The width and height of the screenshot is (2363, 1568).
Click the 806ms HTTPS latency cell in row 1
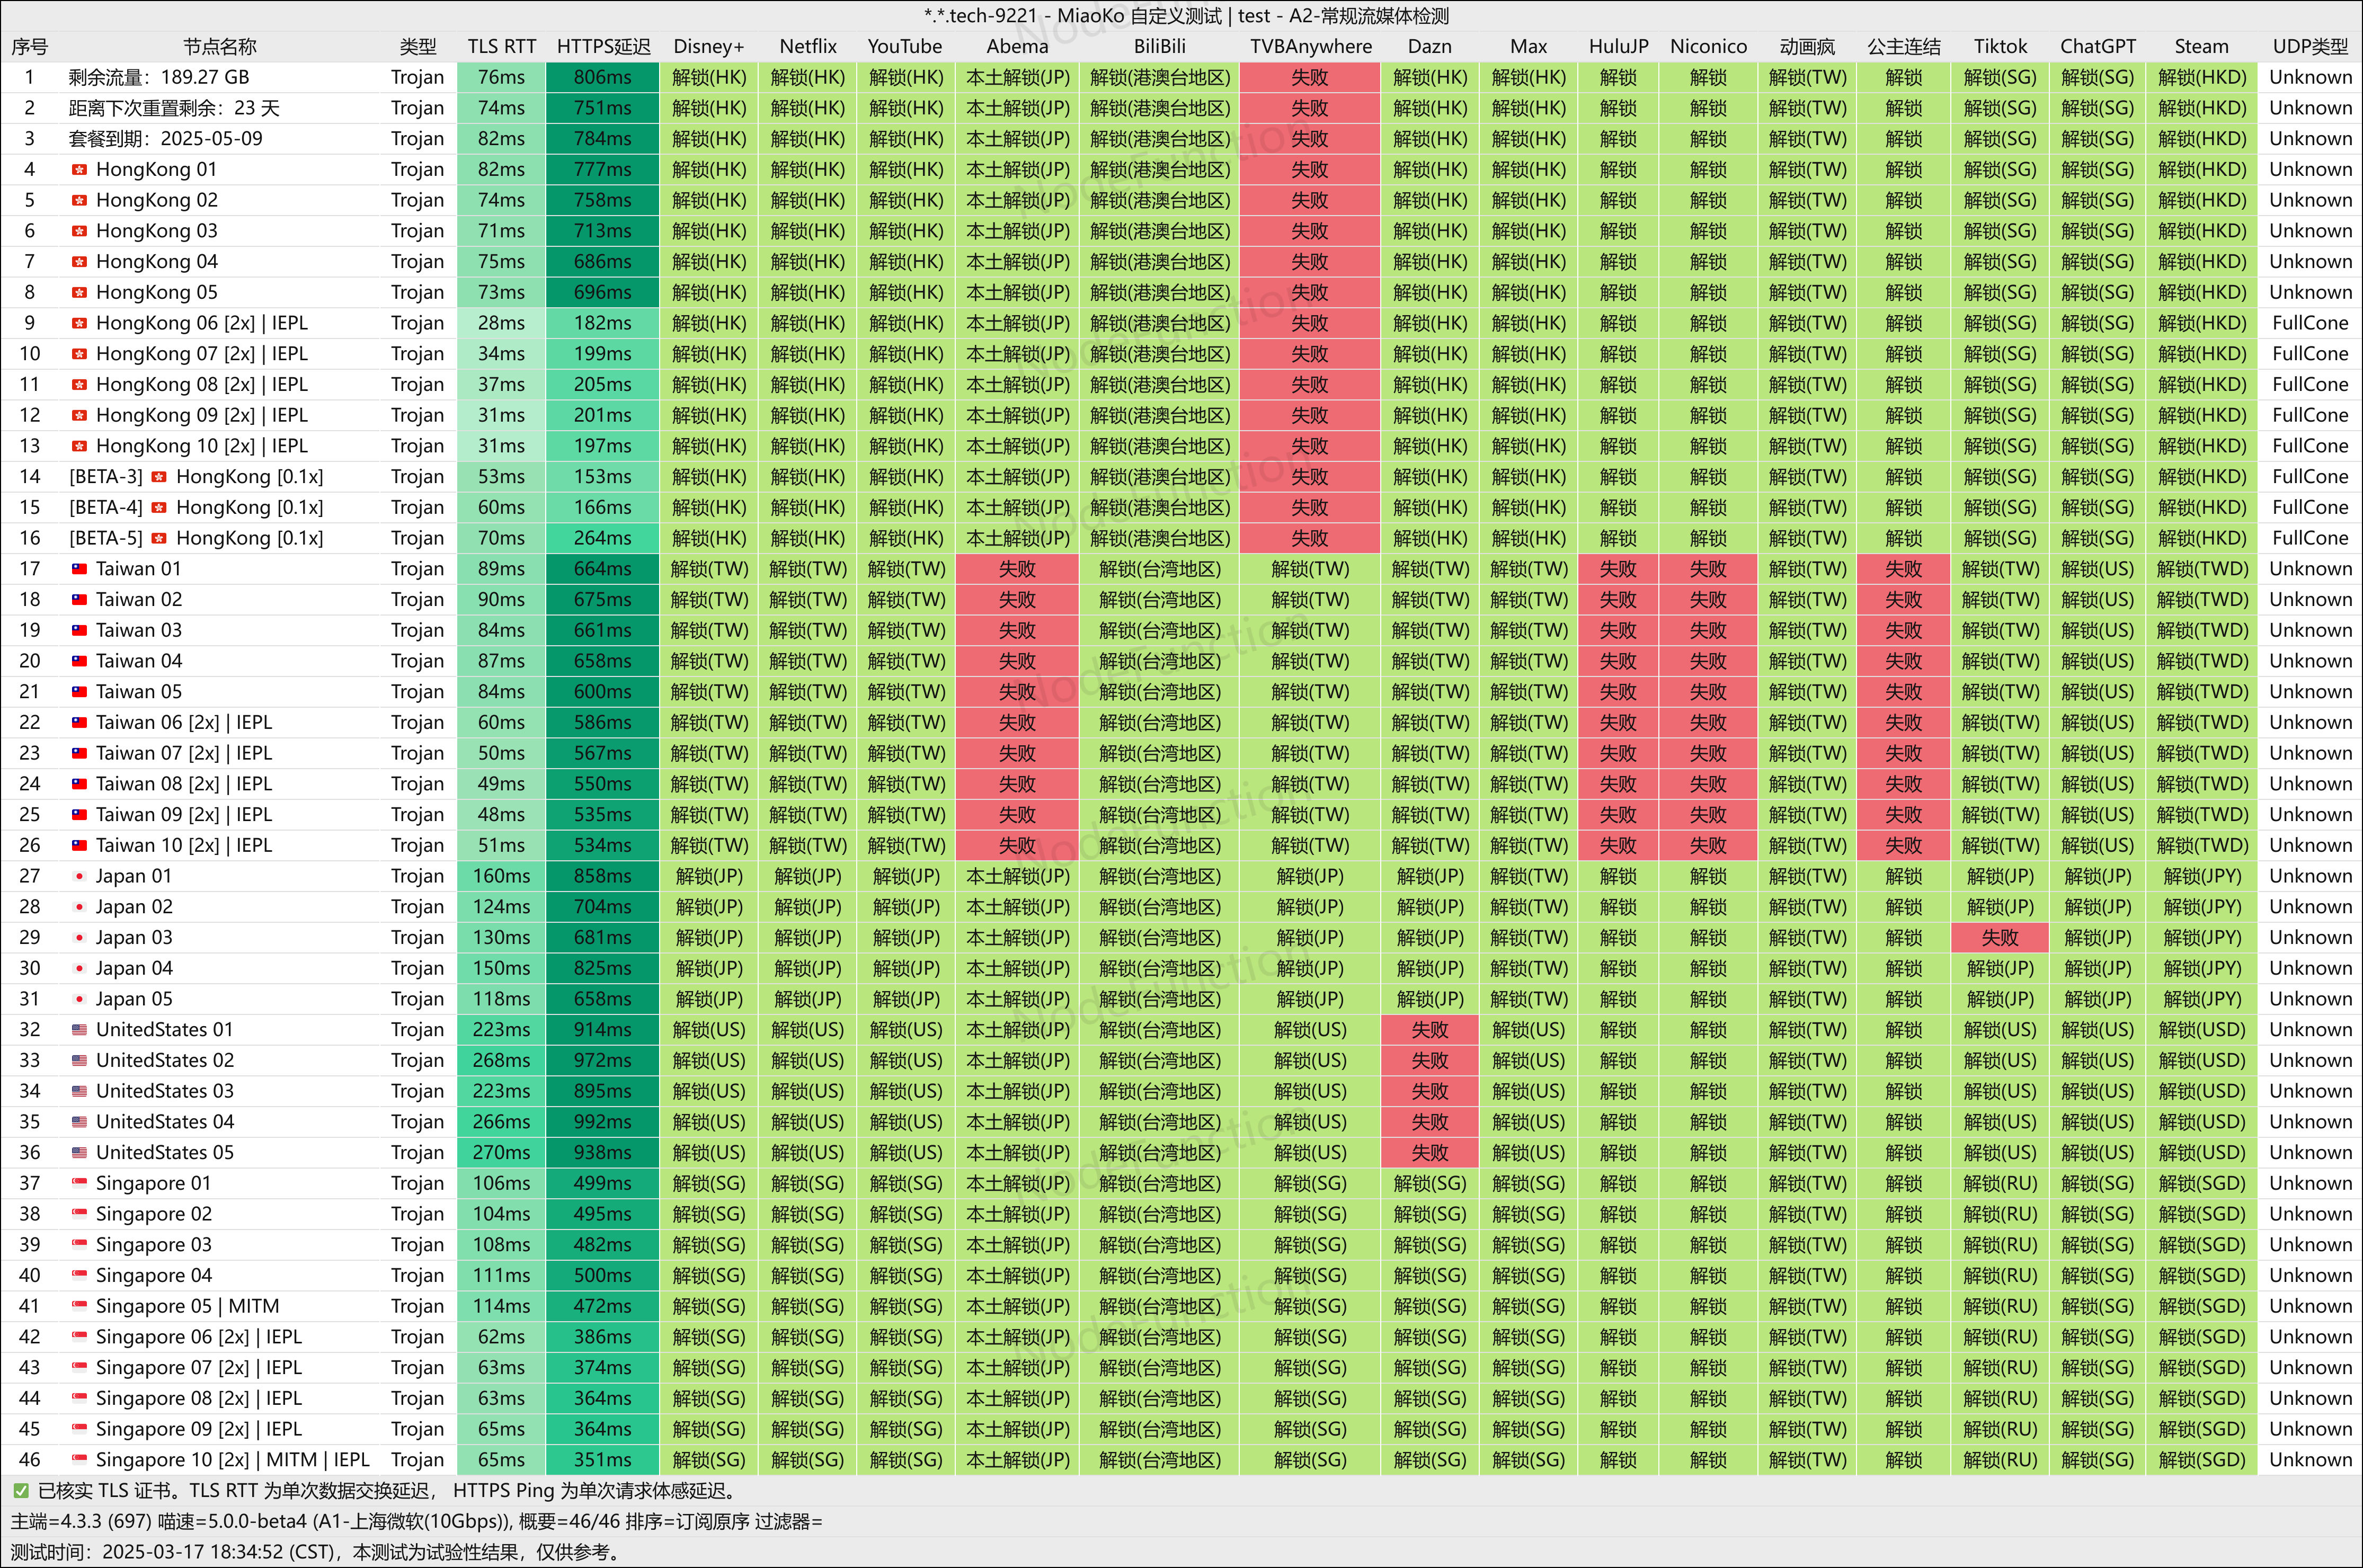click(603, 77)
